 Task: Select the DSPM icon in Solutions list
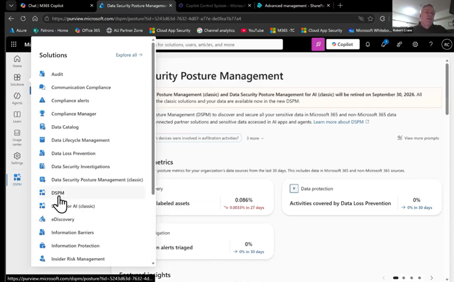pyautogui.click(x=42, y=193)
